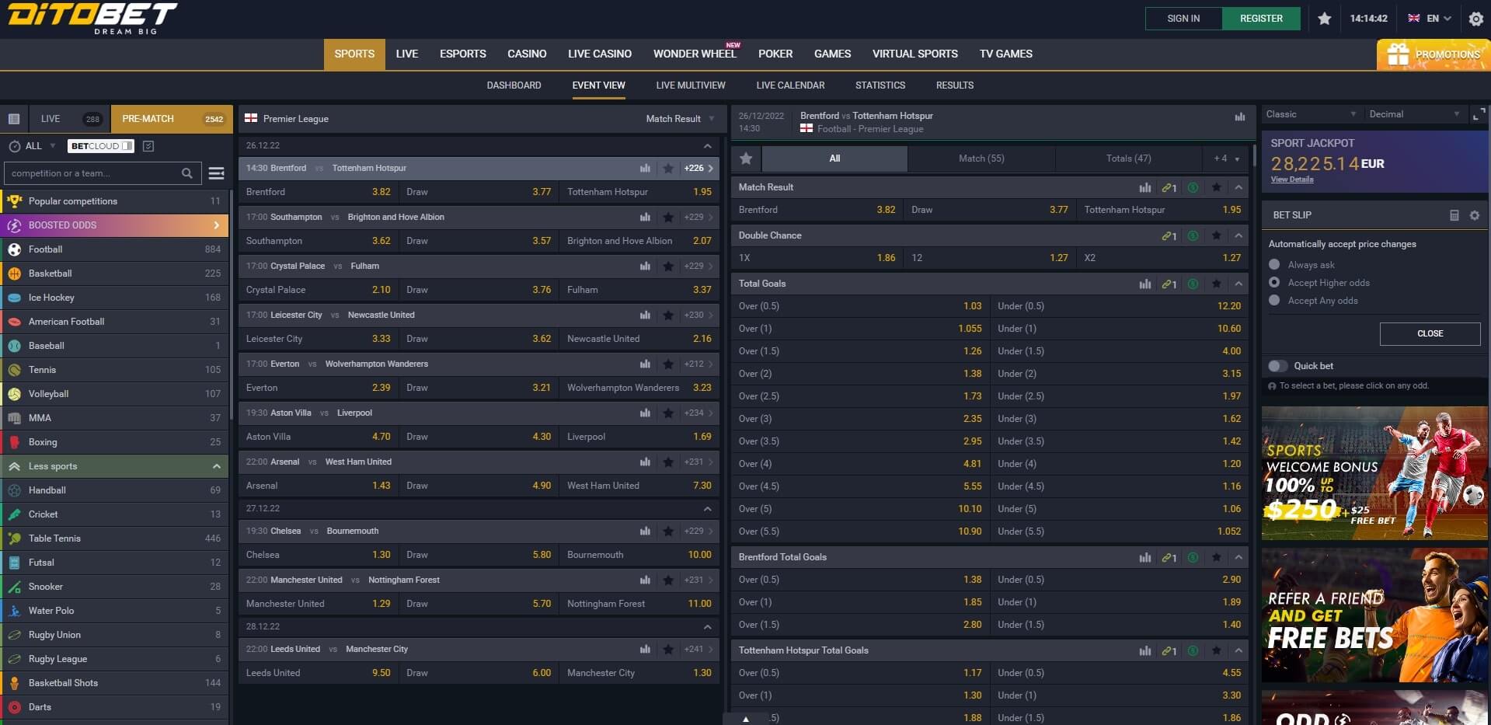Switch to LIVE CALENDAR sub-tab
The height and width of the screenshot is (725, 1491).
point(790,85)
